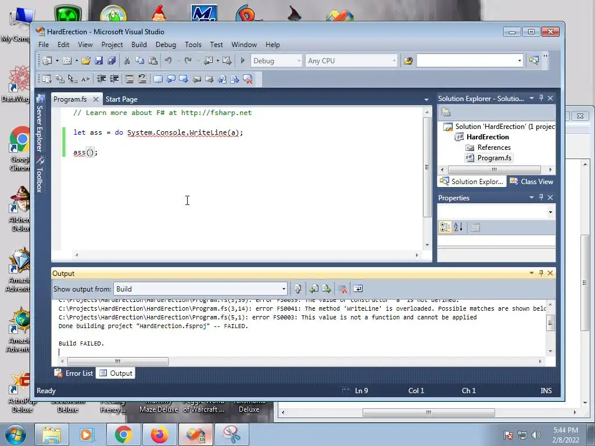Click the Output panel horizontal scrollbar thumb
This screenshot has width=595, height=446.
[x=117, y=361]
